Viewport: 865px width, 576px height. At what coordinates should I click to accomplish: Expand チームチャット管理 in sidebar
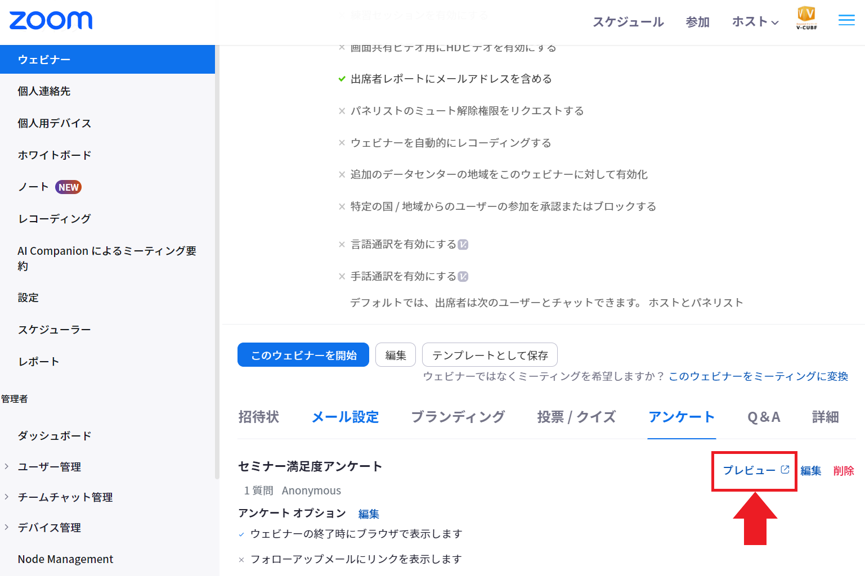[x=7, y=497]
